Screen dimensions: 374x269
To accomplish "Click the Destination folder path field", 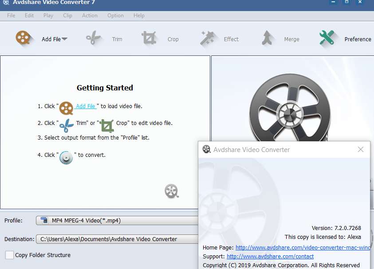I will tap(117, 239).
